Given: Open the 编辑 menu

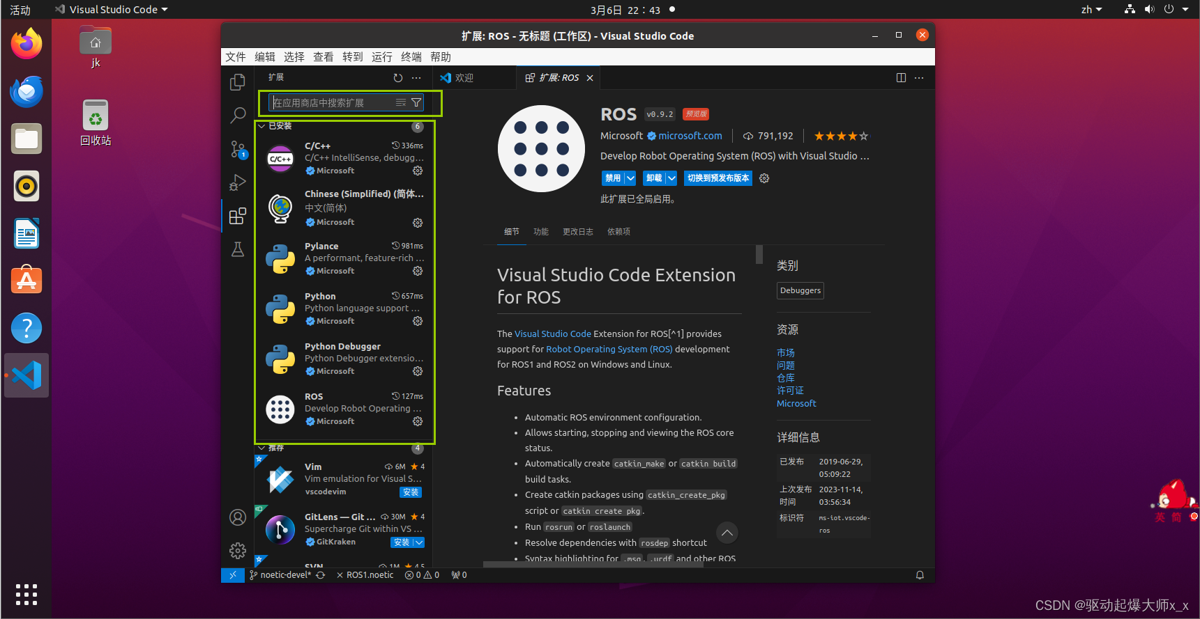Looking at the screenshot, I should [x=265, y=57].
